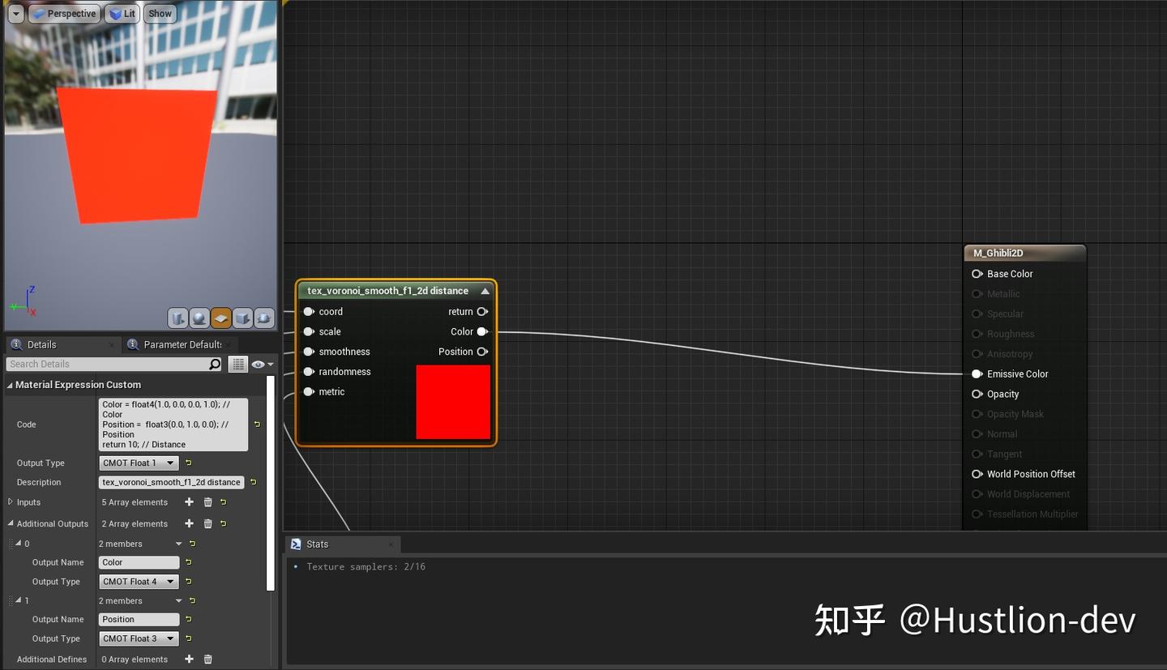Open the CMOT Float 1 Output Type dropdown

tap(138, 463)
